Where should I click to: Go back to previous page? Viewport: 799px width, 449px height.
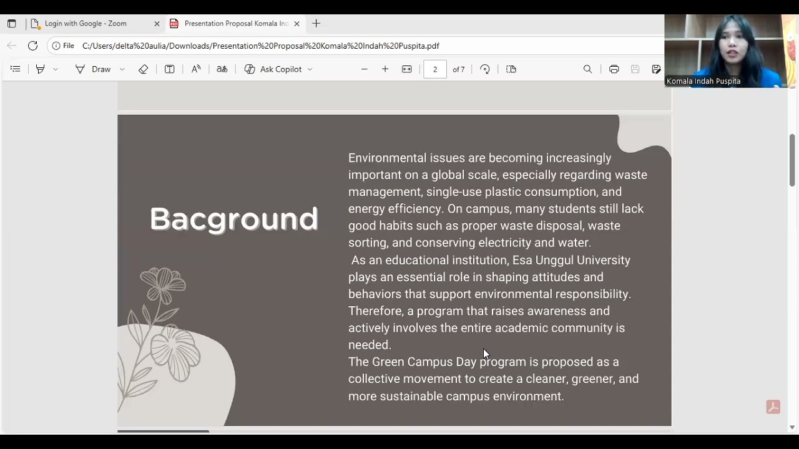11,46
